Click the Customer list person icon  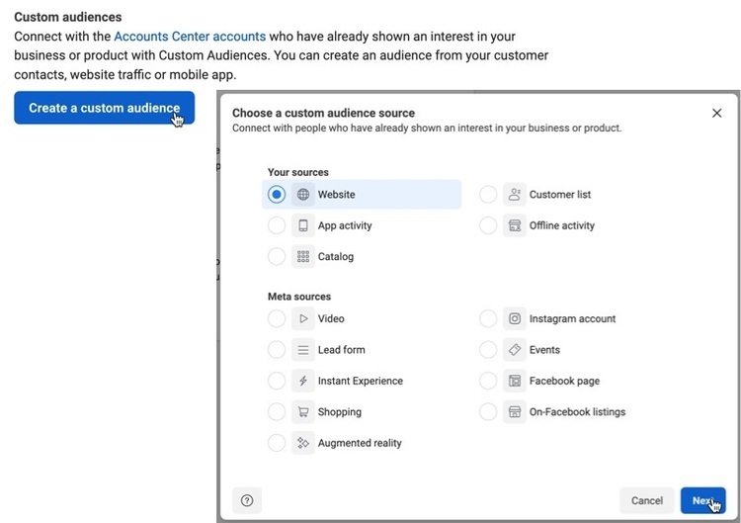point(514,195)
